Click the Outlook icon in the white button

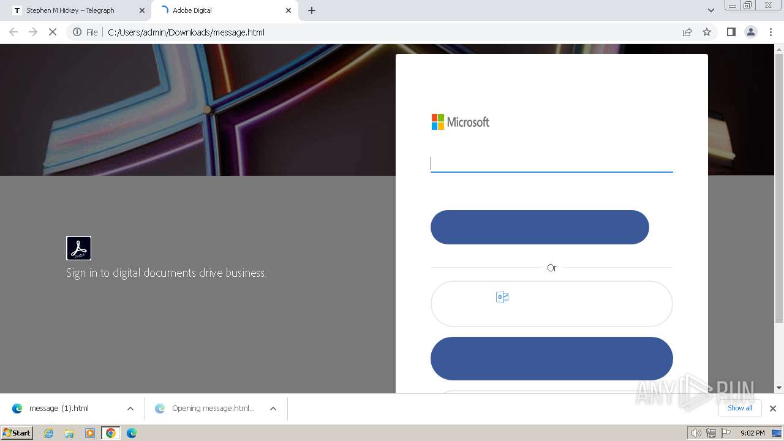[502, 297]
